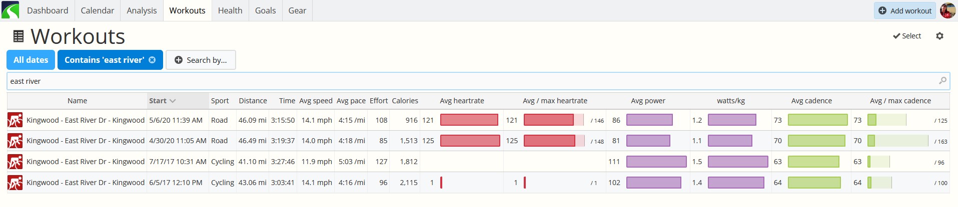
Task: Click the green app logo icon
Action: click(x=10, y=10)
